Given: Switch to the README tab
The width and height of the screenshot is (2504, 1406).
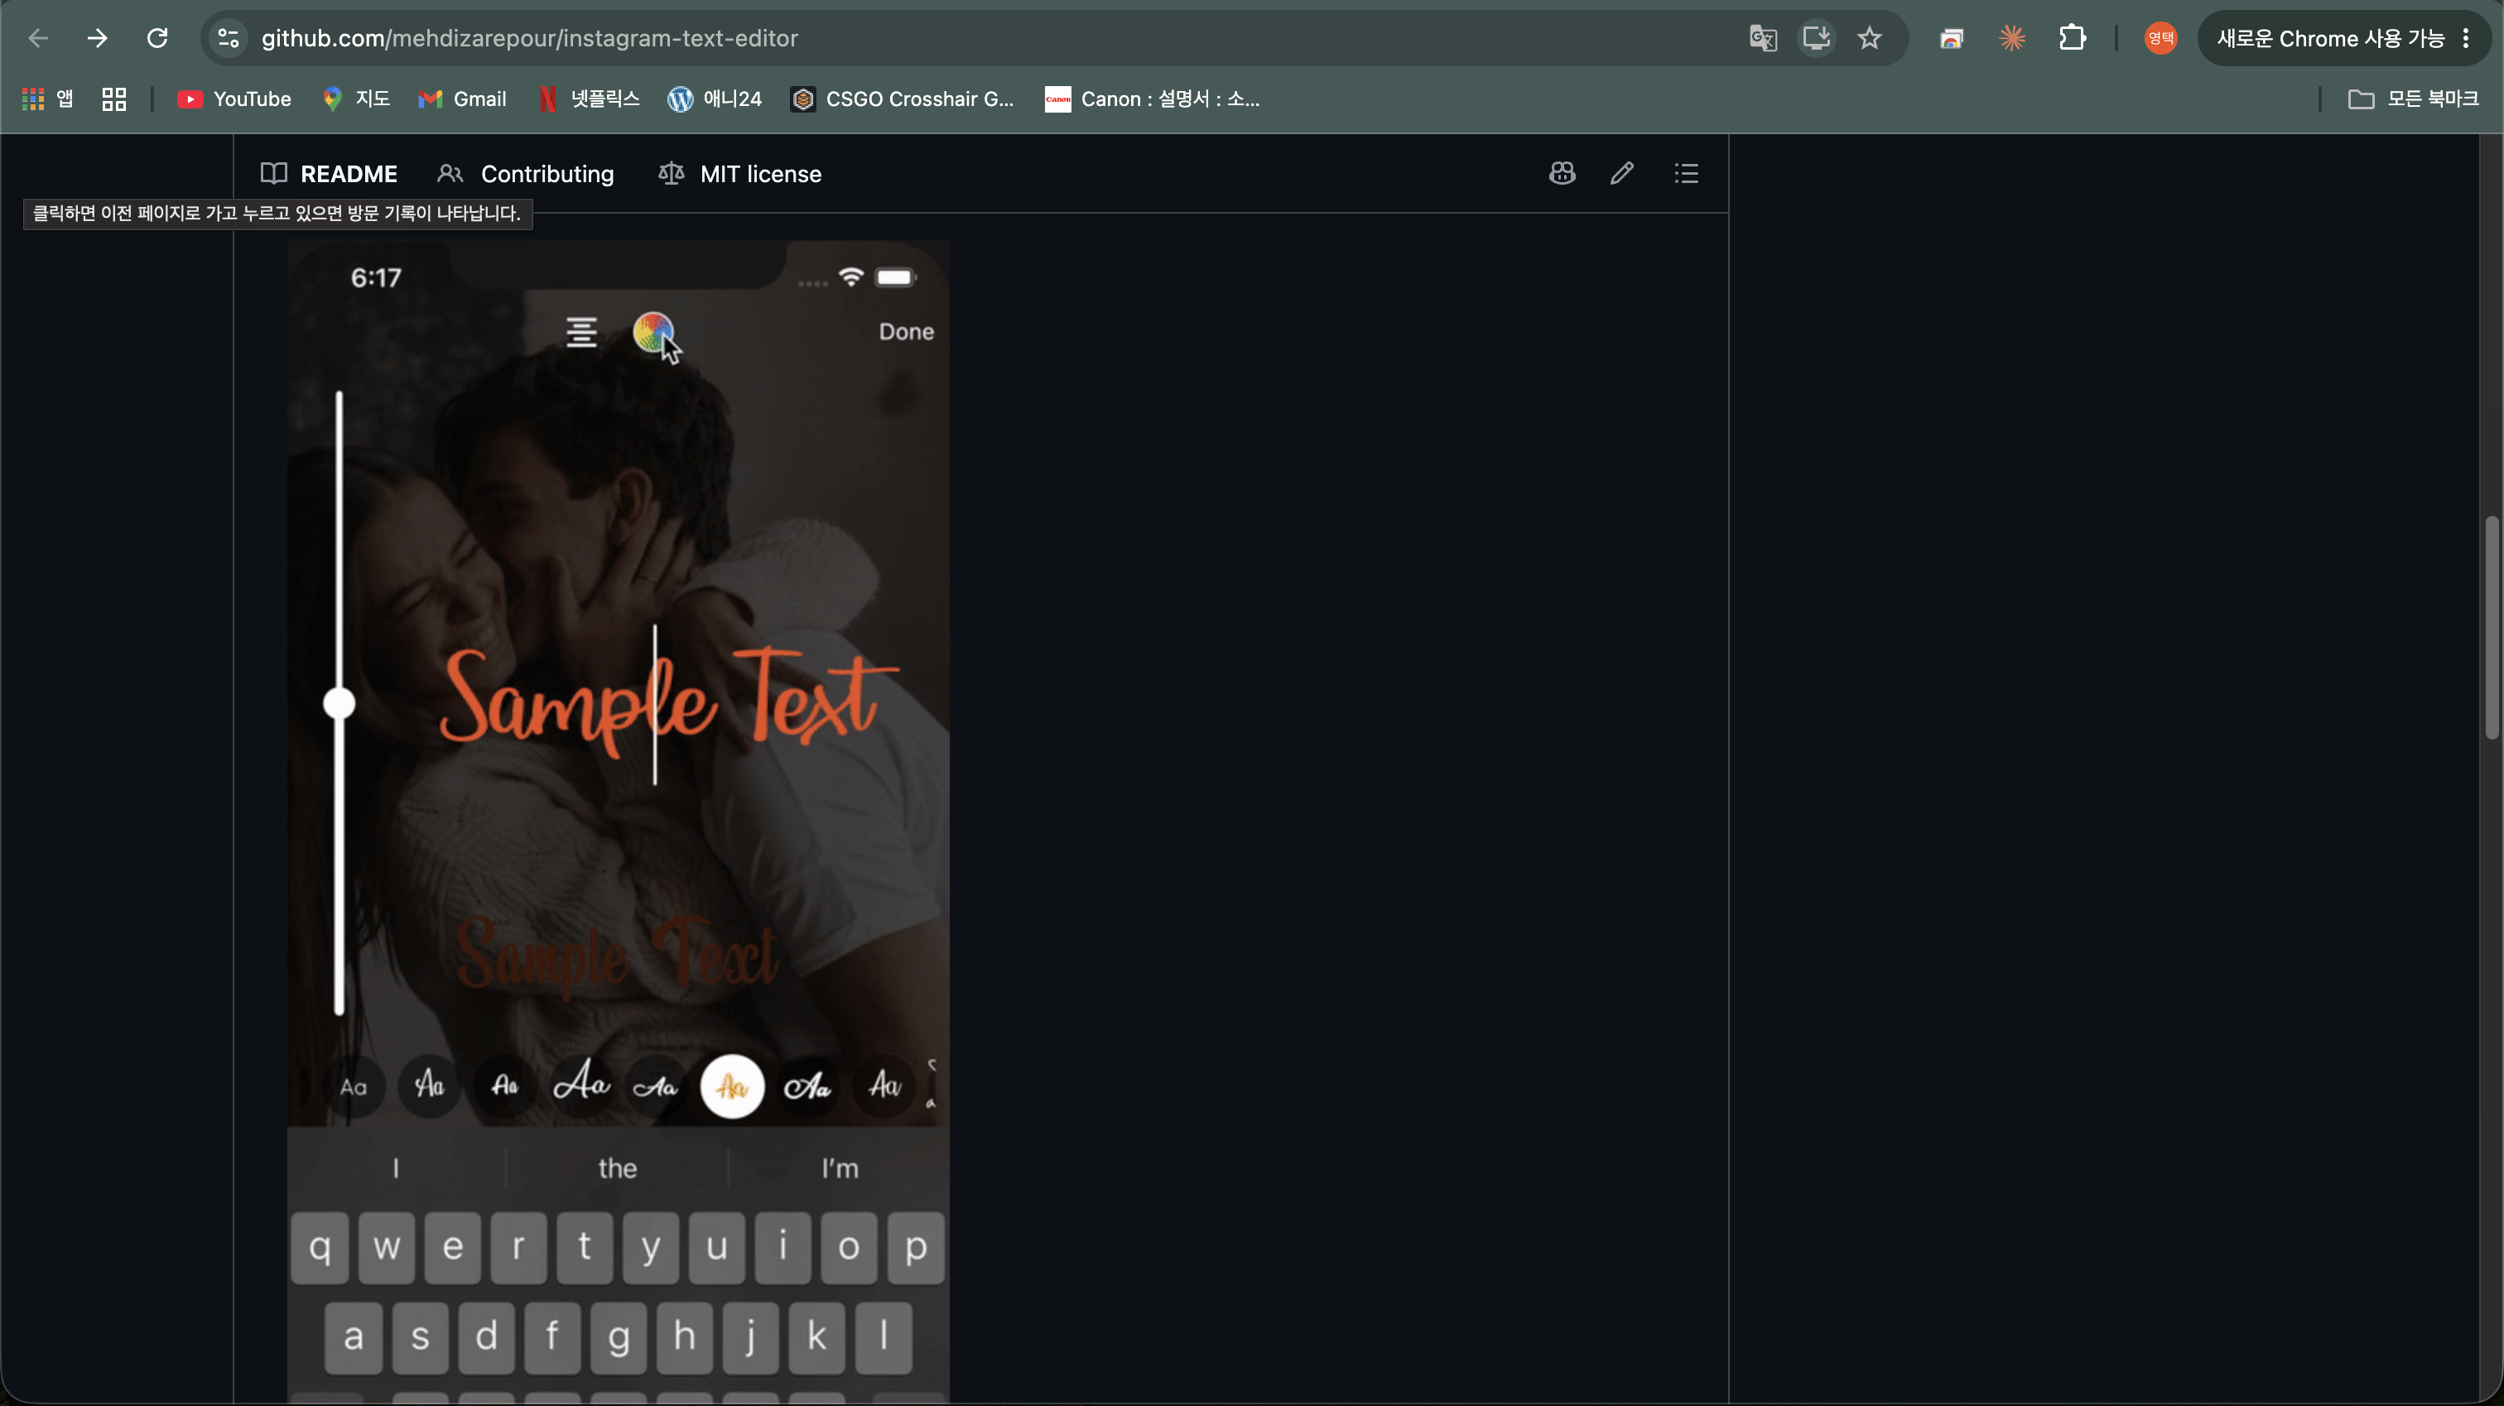Looking at the screenshot, I should click(x=329, y=174).
